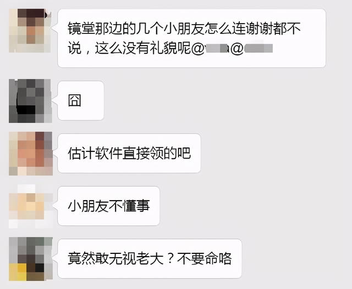Viewport: 352px width, 289px height.
Task: Tap the words 不要命咯 in last message
Action: (x=204, y=258)
